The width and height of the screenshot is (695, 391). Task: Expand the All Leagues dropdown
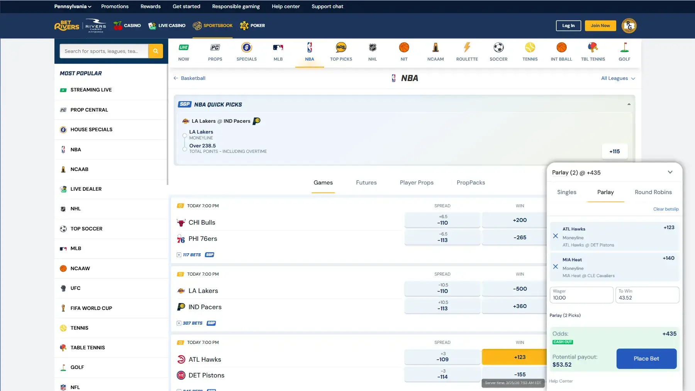pos(618,78)
